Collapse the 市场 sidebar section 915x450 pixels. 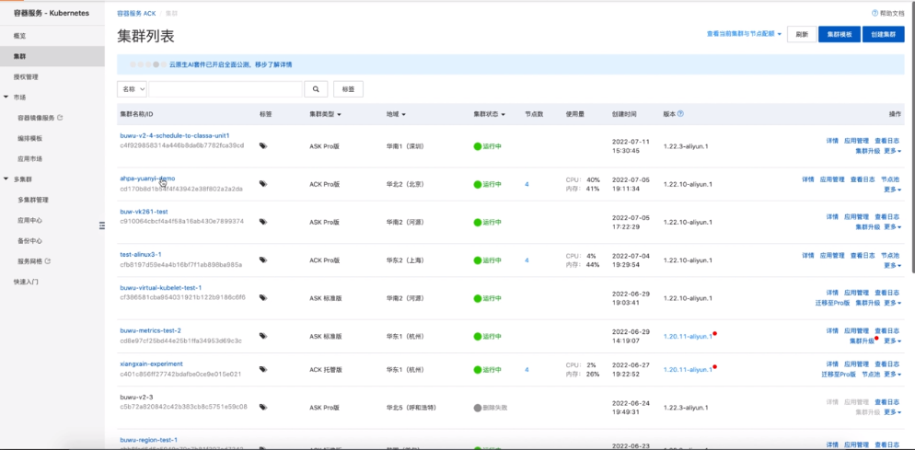6,97
